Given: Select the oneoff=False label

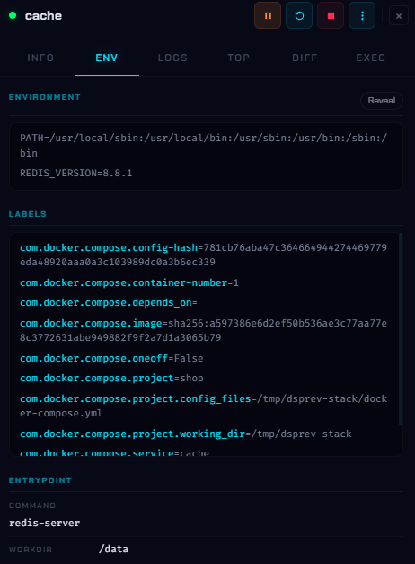Looking at the screenshot, I should coord(111,358).
